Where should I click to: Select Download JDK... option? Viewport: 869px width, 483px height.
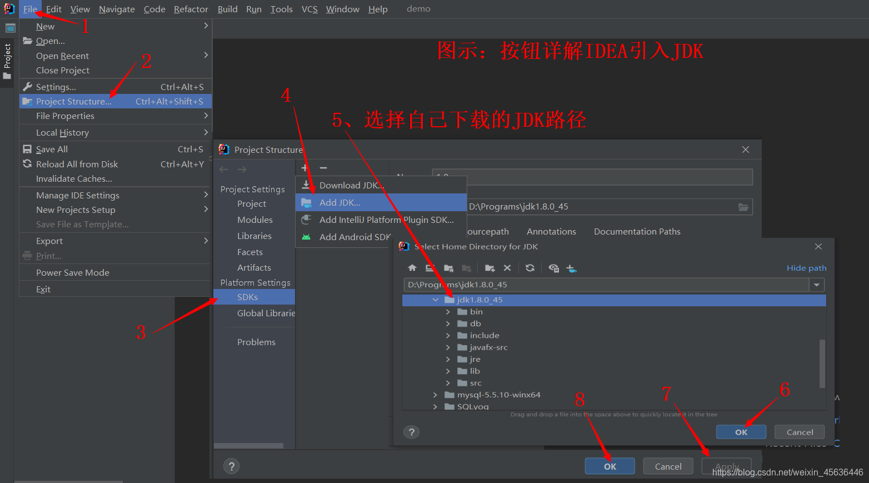point(381,185)
